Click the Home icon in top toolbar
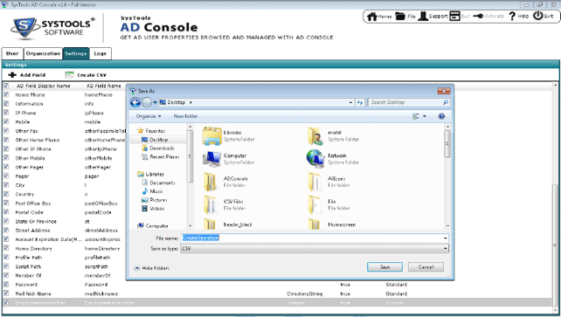The image size is (561, 317). coord(372,17)
